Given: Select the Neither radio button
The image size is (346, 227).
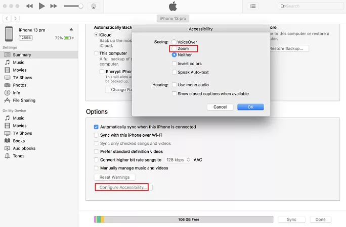Looking at the screenshot, I should [x=174, y=55].
